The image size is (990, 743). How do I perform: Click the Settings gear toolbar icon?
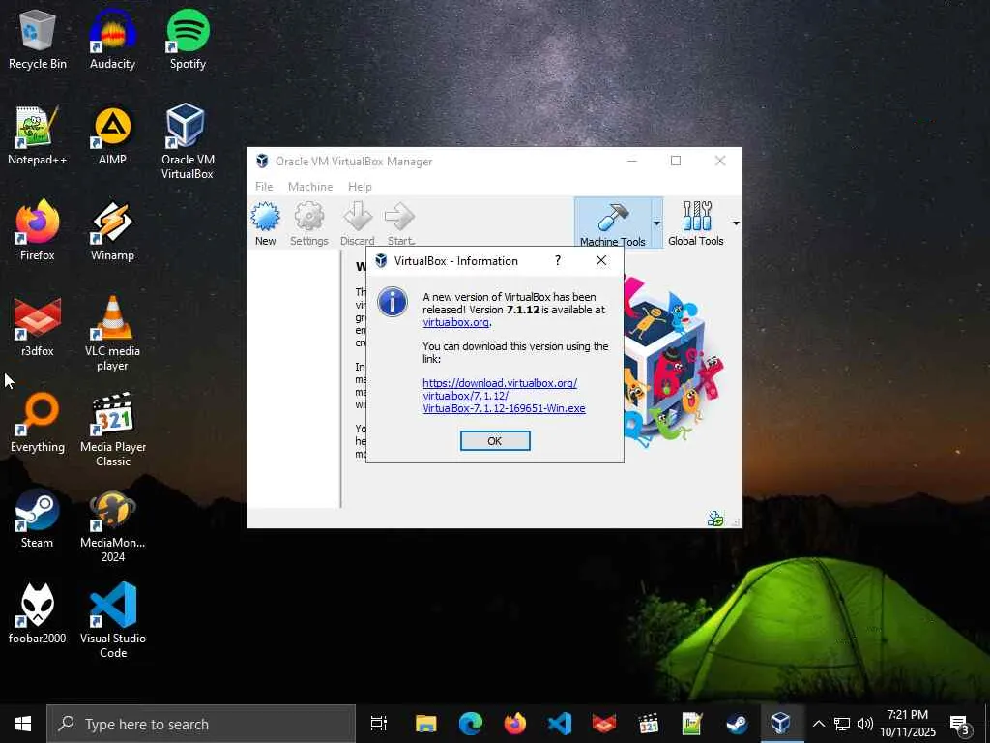coord(308,223)
